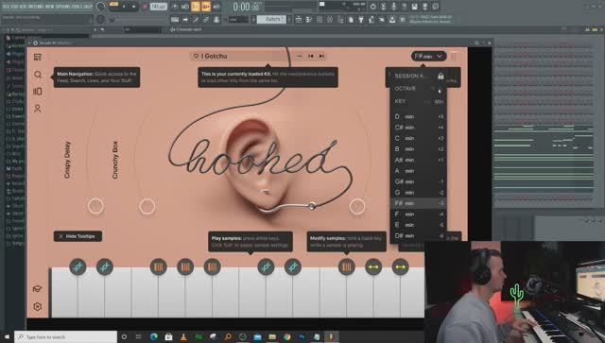
Task: Select E min from the key list
Action: (x=418, y=225)
